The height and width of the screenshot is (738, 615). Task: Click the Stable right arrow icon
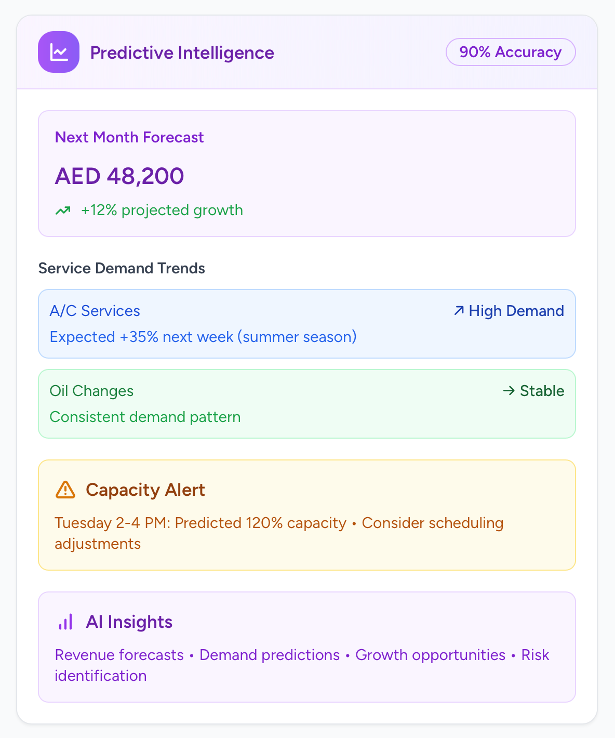click(x=509, y=391)
